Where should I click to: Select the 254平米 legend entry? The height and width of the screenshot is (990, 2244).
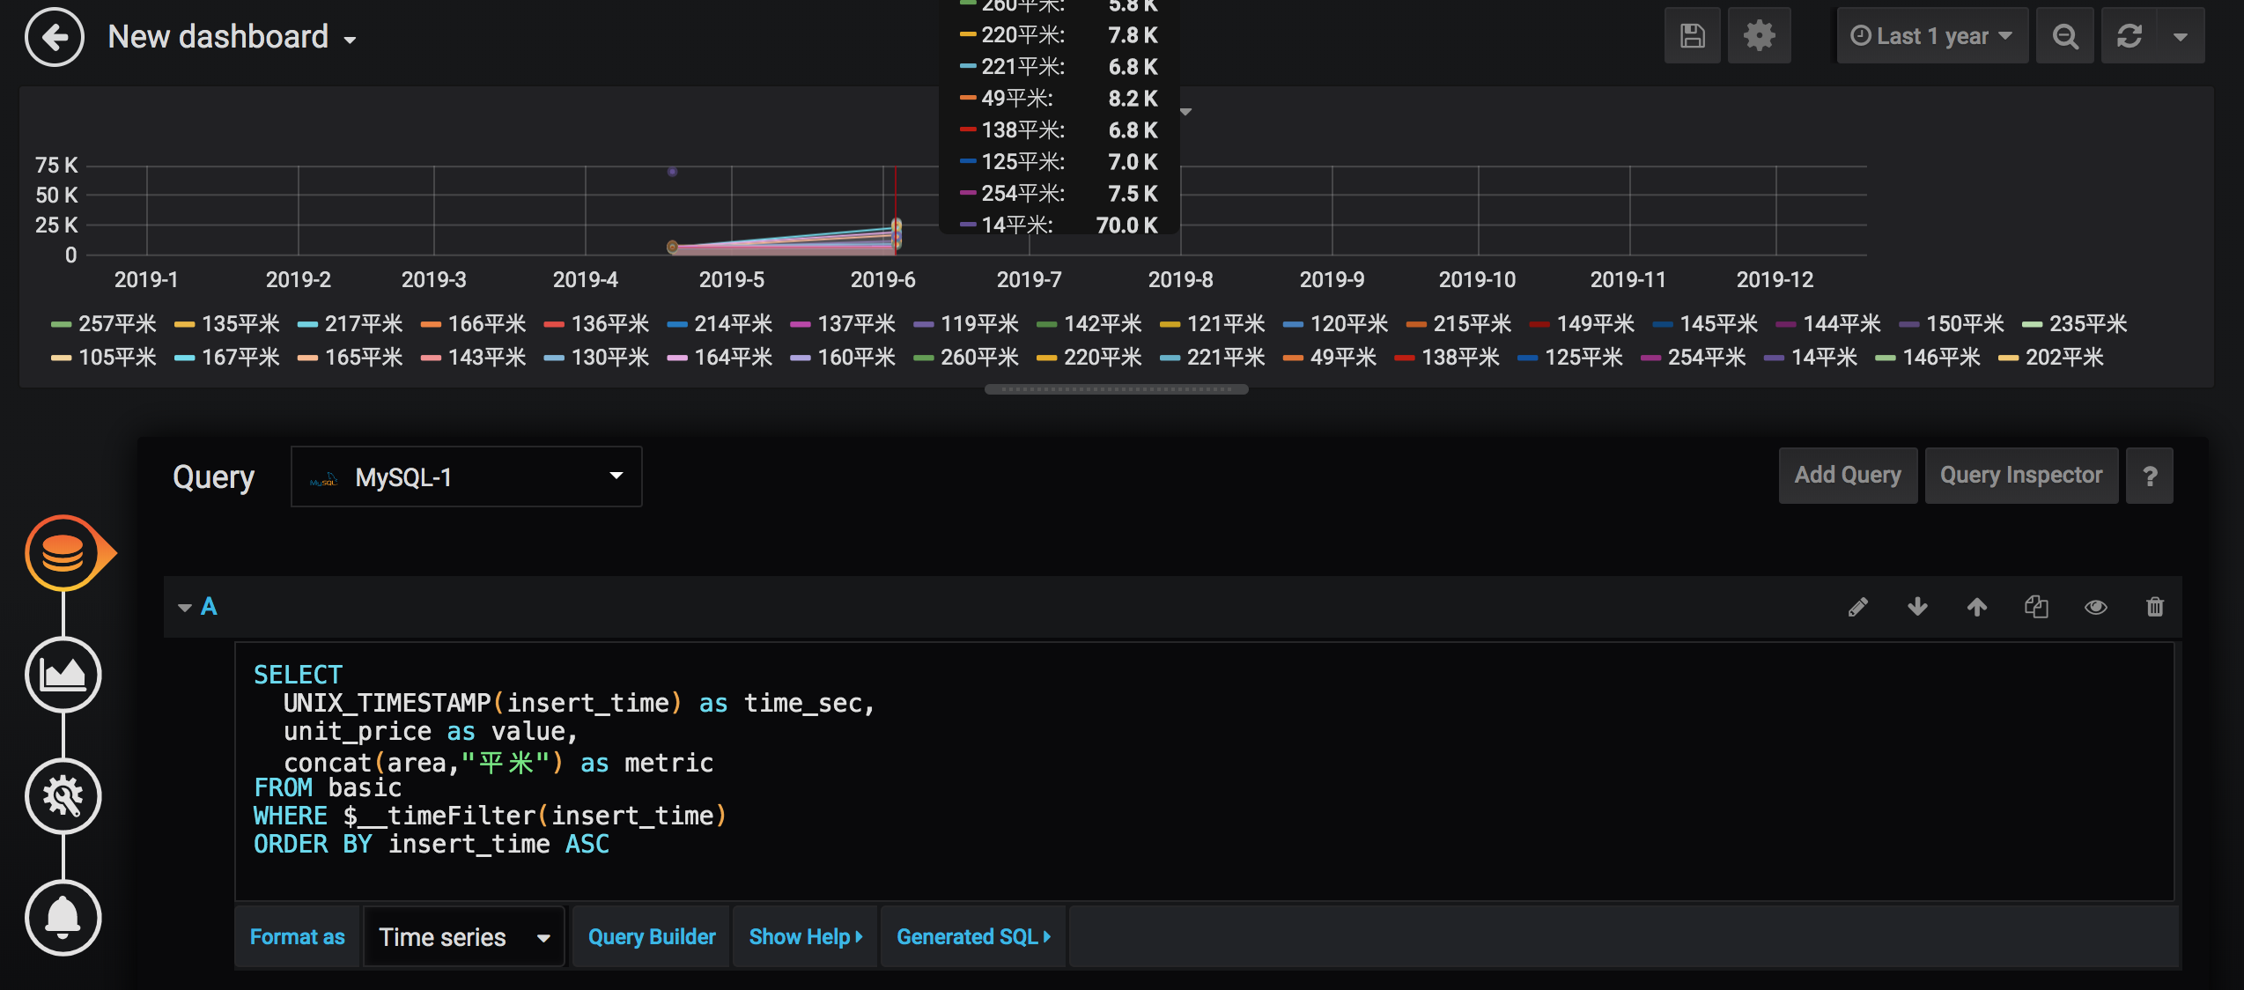point(1707,358)
